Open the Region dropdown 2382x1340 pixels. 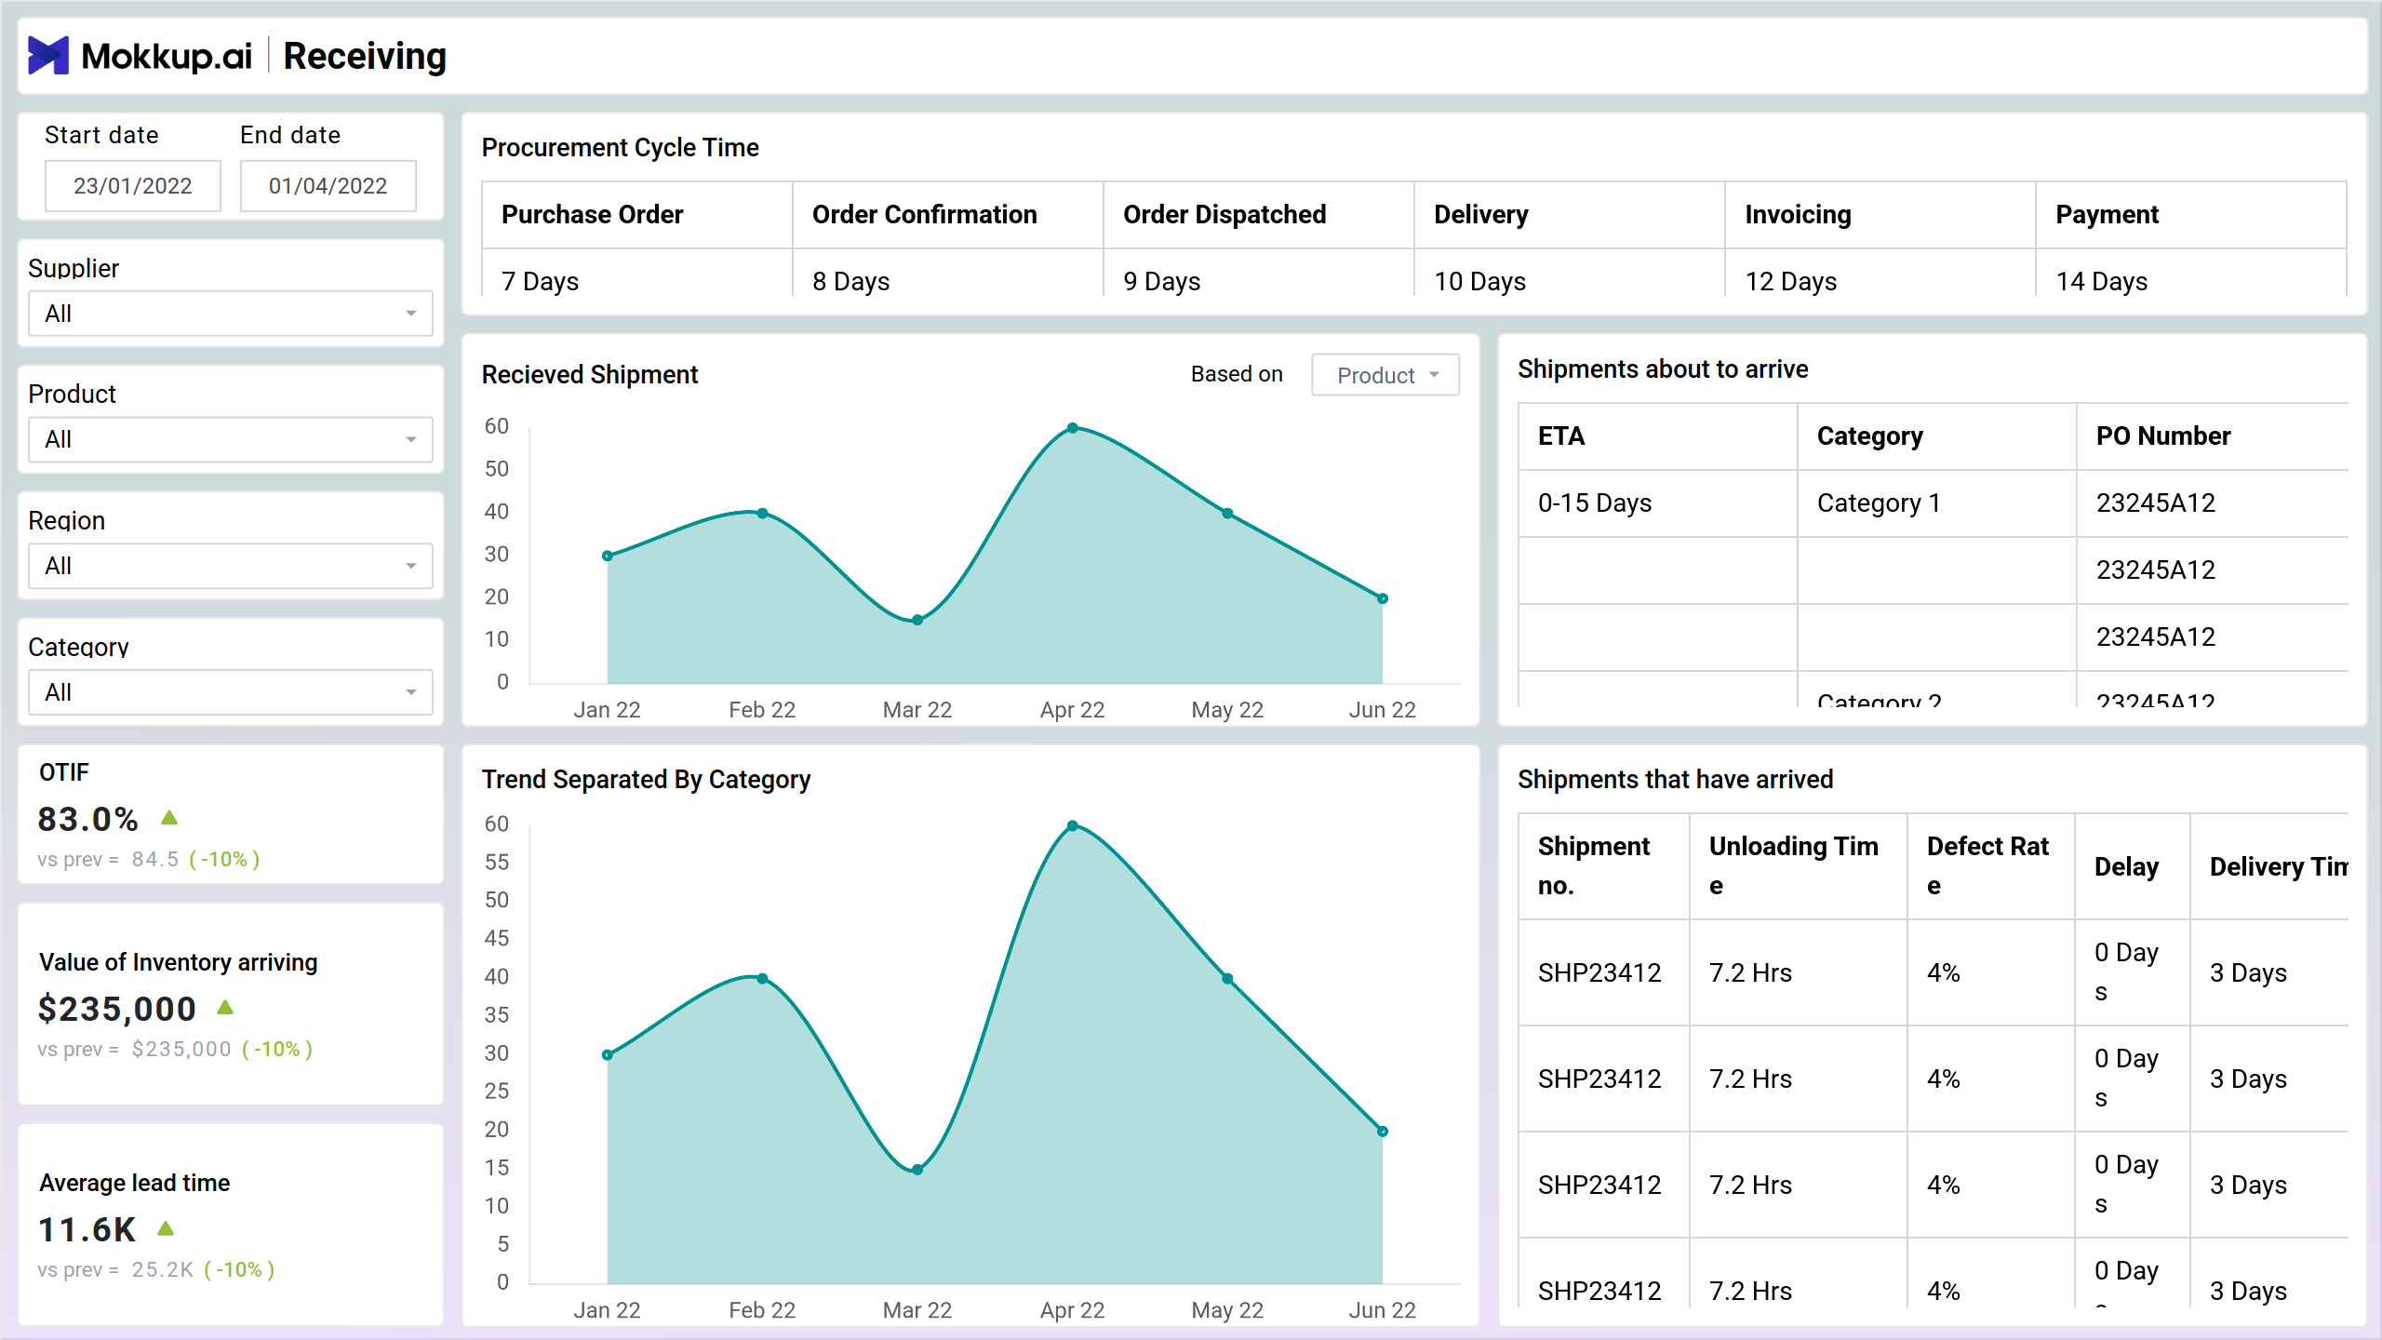(x=231, y=566)
